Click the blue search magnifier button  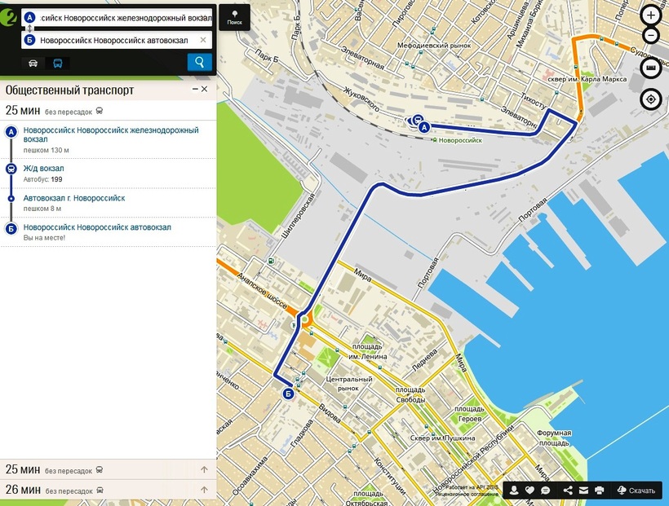[199, 62]
